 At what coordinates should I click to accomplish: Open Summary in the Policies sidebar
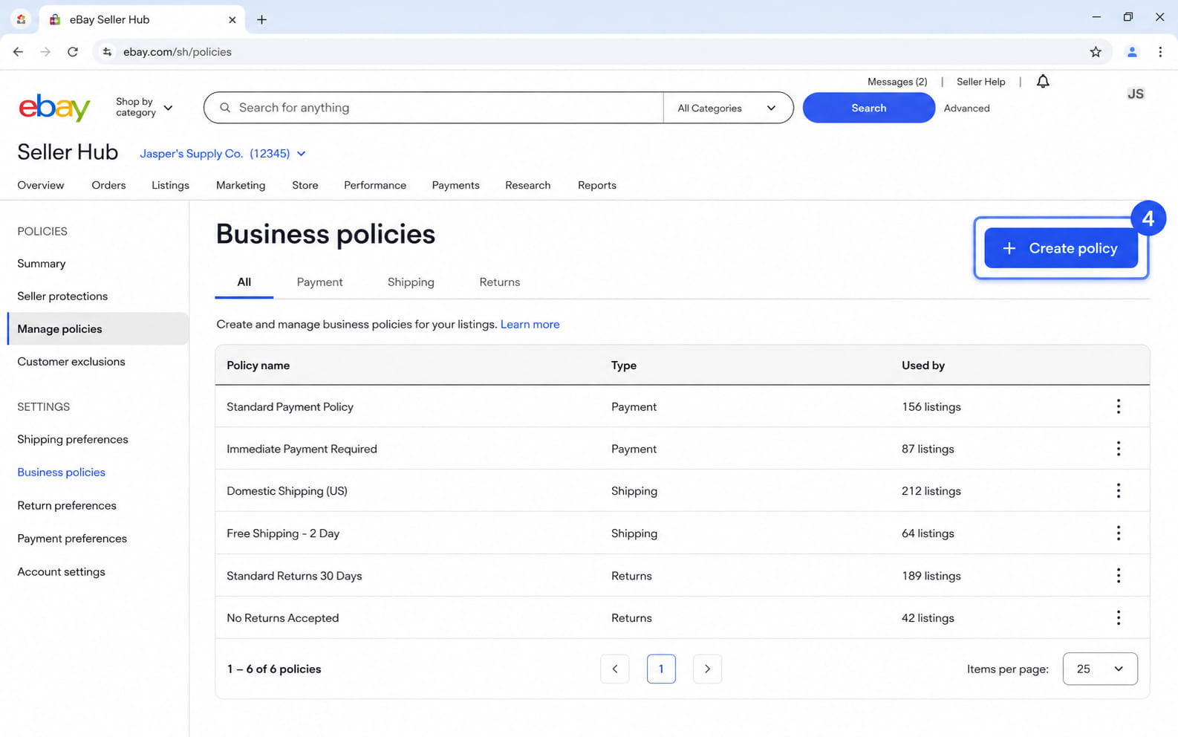coord(42,264)
